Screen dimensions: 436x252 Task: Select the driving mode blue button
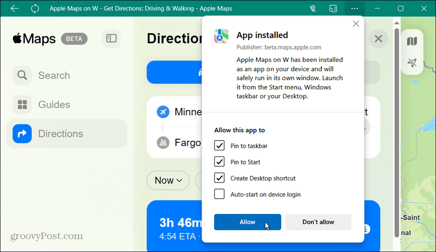tap(174, 72)
